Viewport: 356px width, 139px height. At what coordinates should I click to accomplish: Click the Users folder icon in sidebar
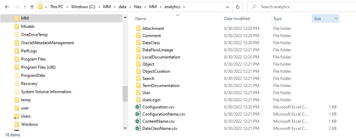[17, 116]
